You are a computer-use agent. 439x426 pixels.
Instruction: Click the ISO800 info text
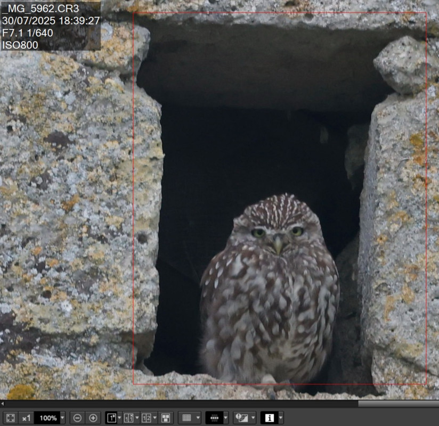tap(20, 45)
